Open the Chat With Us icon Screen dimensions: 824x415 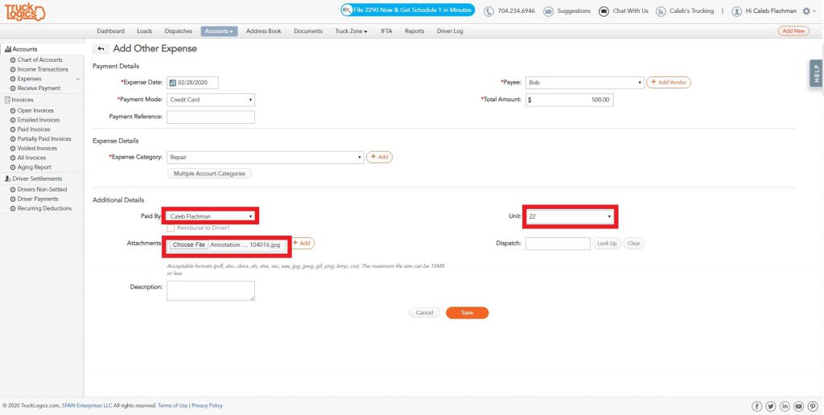604,11
